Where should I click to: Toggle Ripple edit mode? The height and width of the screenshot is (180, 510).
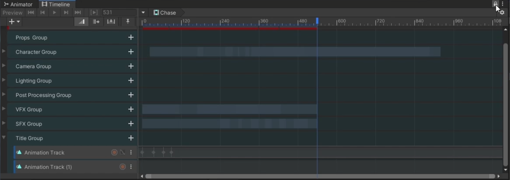[96, 22]
